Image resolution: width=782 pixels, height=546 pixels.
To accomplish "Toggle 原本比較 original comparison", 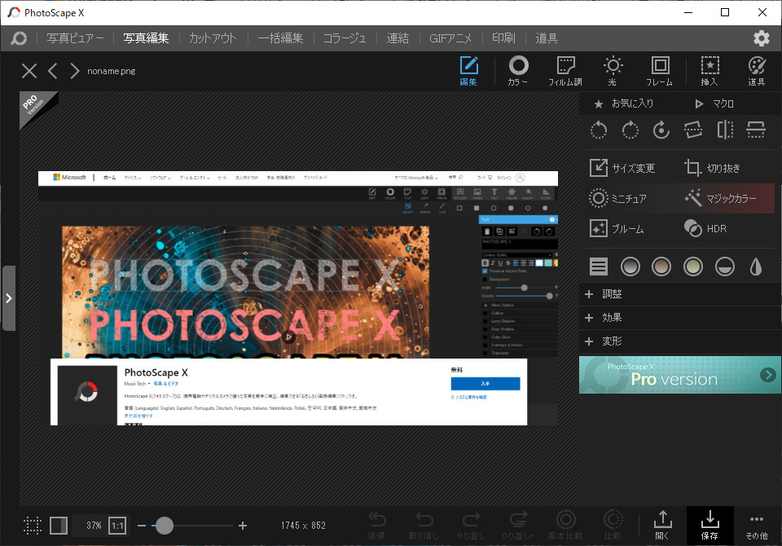I will click(565, 525).
